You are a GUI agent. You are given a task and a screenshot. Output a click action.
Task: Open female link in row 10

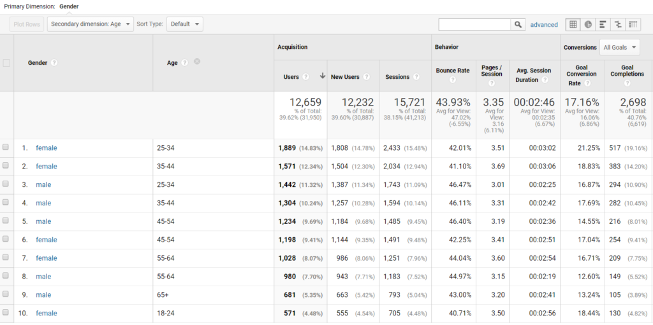[x=46, y=313]
